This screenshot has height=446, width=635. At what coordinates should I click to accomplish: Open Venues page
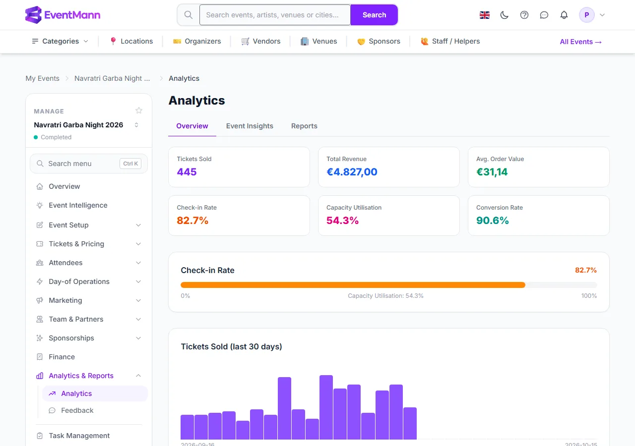pyautogui.click(x=319, y=41)
